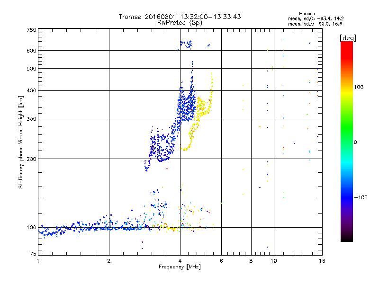
Task: Click colorbar tick label "0"
Action: point(355,142)
